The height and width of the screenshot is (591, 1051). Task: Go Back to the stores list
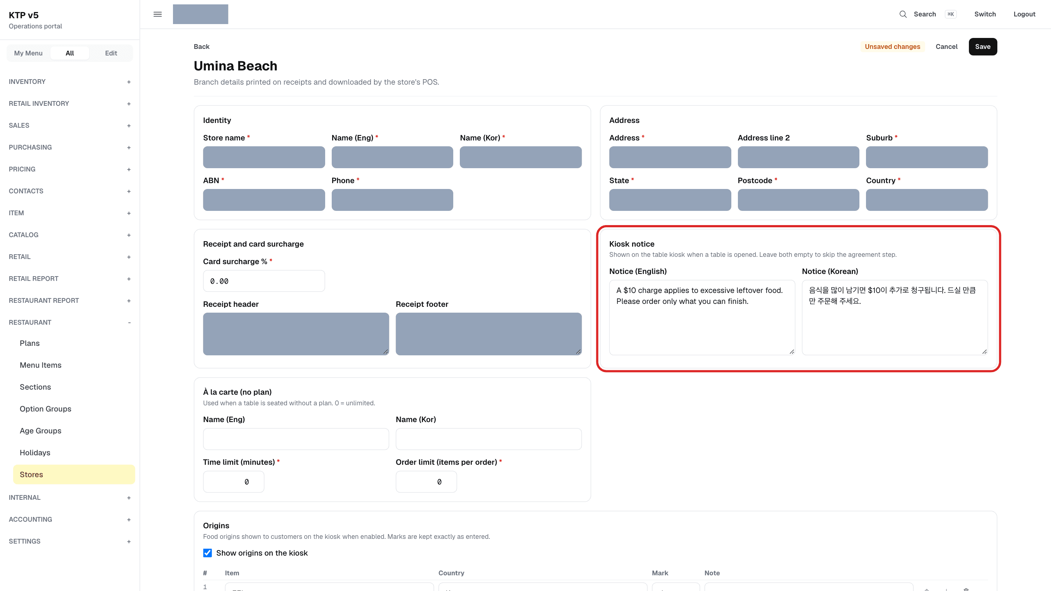(x=201, y=46)
